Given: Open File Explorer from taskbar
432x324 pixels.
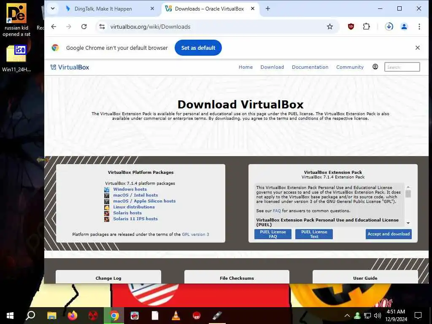Looking at the screenshot, I should click(51, 316).
